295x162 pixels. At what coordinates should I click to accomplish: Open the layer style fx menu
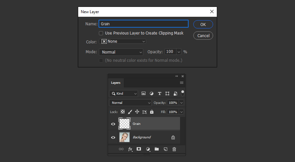(x=130, y=149)
